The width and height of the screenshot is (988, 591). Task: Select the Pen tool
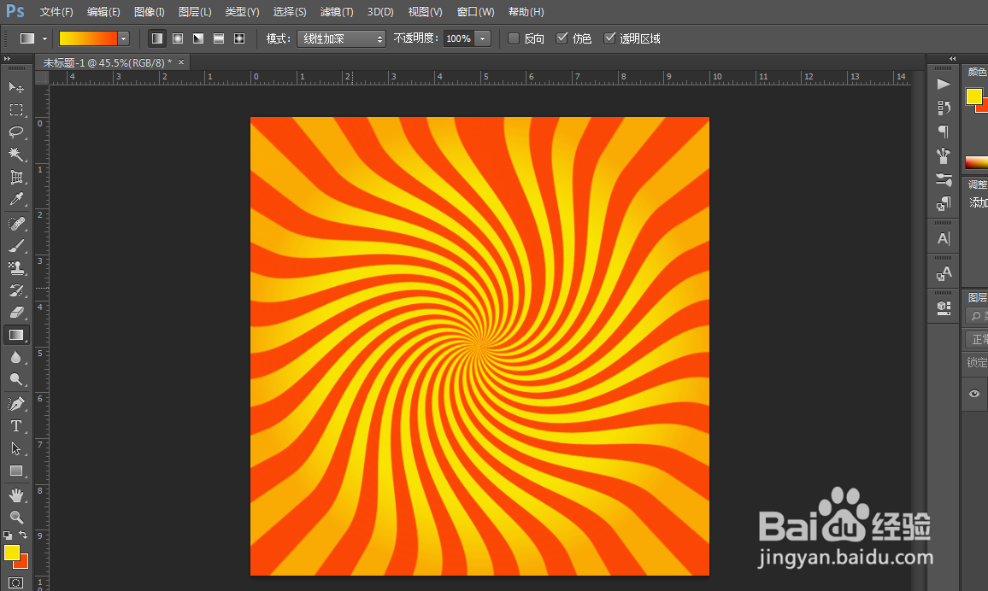point(16,403)
